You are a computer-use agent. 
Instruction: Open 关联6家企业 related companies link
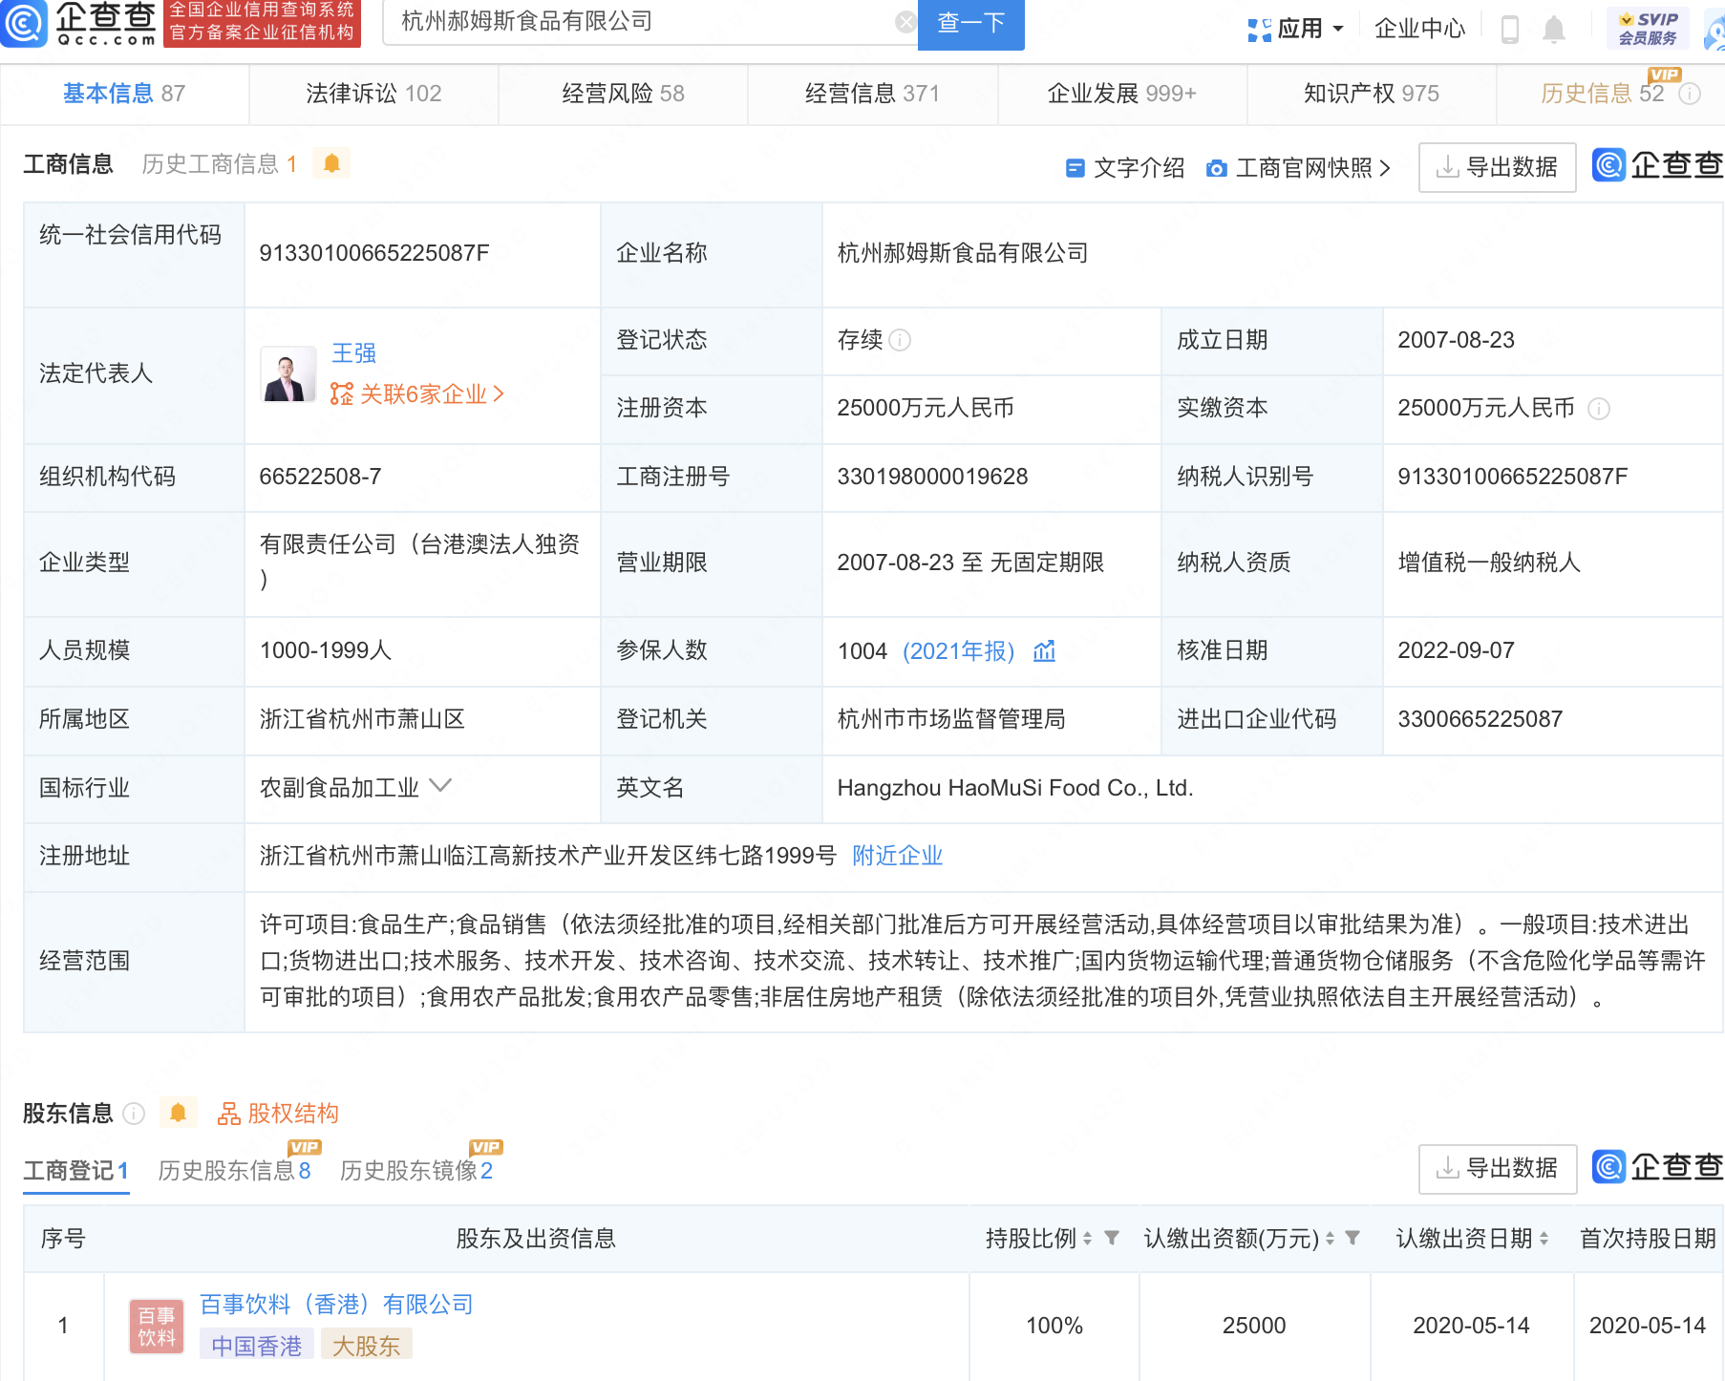[x=417, y=393]
